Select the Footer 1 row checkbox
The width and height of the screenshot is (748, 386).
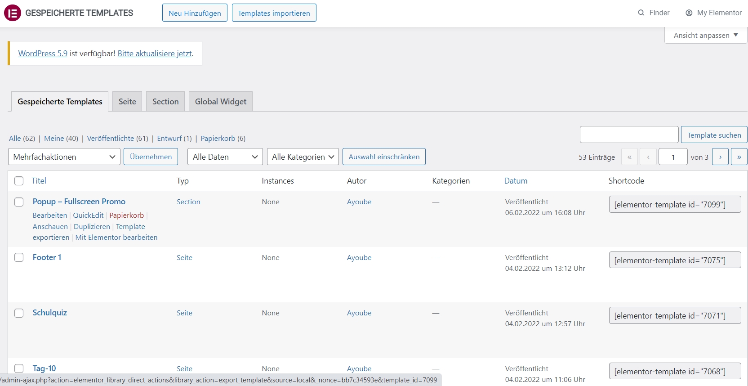[19, 257]
